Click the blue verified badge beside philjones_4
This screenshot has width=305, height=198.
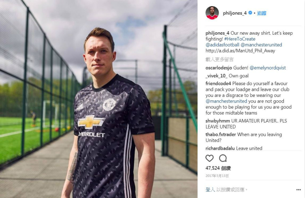tap(250, 13)
